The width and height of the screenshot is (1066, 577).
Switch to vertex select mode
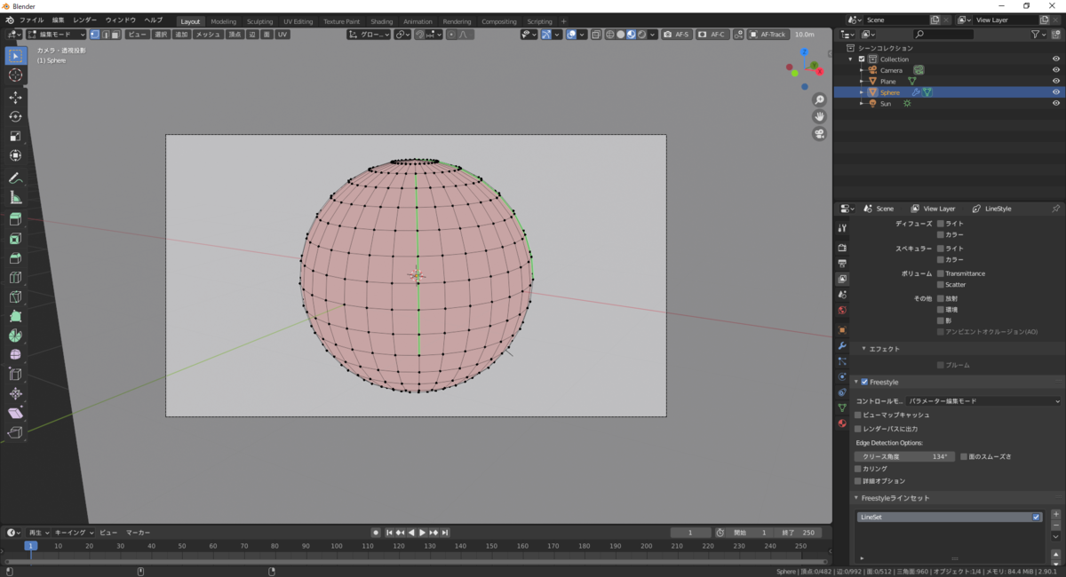(x=94, y=35)
